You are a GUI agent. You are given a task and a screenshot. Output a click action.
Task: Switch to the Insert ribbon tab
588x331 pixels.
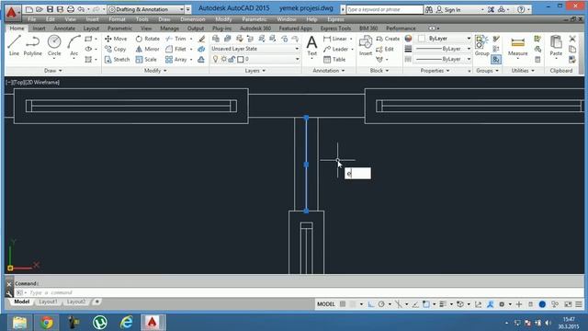pyautogui.click(x=39, y=29)
